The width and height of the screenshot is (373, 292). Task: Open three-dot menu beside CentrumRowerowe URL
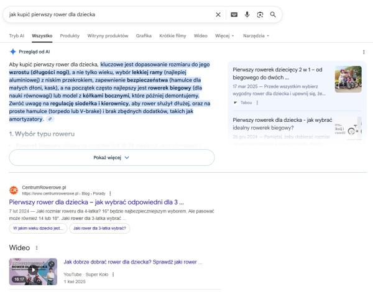[110, 194]
